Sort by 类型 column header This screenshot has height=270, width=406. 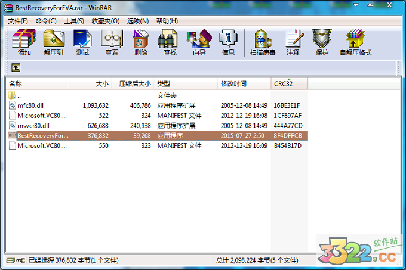point(186,83)
